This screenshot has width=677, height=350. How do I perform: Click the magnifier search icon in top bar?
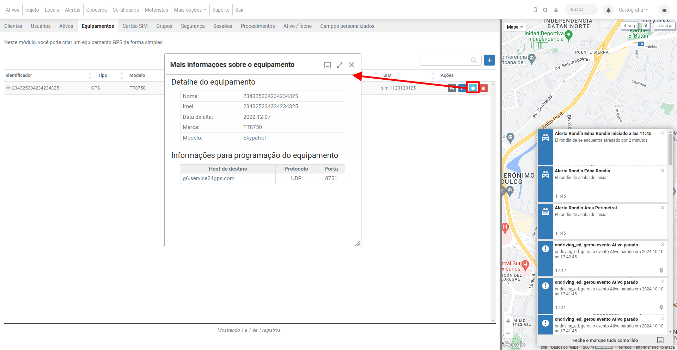tap(545, 10)
